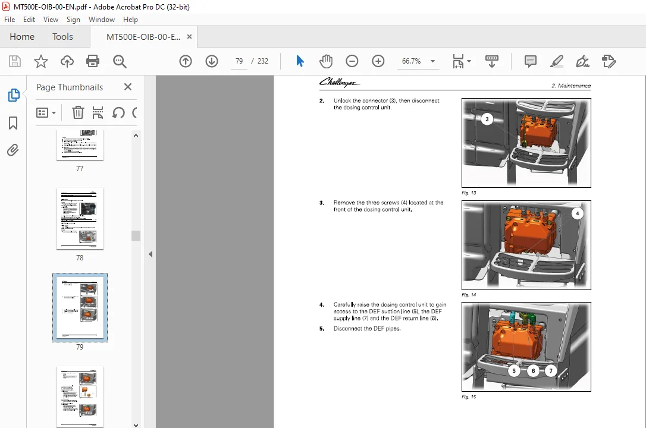The image size is (646, 428).
Task: Go to previous page arrow
Action: 186,61
